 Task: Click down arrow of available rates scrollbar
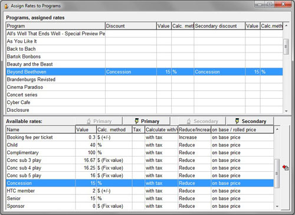tap(277, 206)
